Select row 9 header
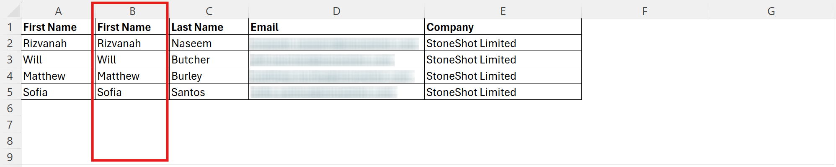This screenshot has width=836, height=167. click(x=10, y=157)
